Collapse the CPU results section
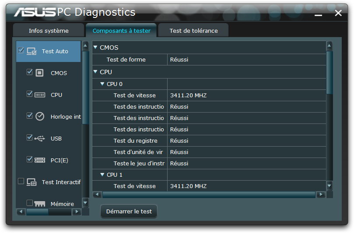354x233 pixels. click(95, 72)
